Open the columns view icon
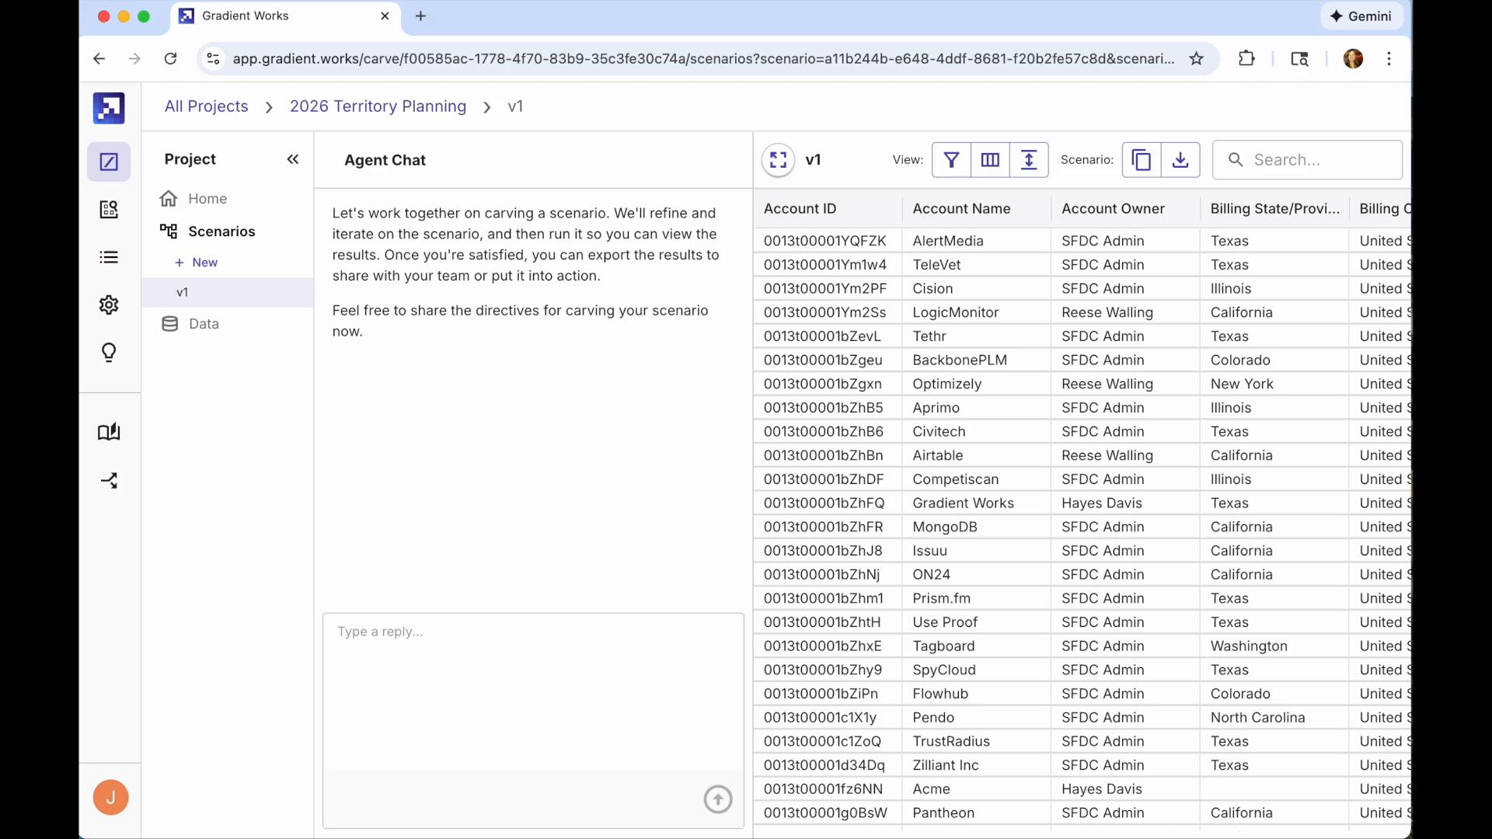1492x839 pixels. 990,160
